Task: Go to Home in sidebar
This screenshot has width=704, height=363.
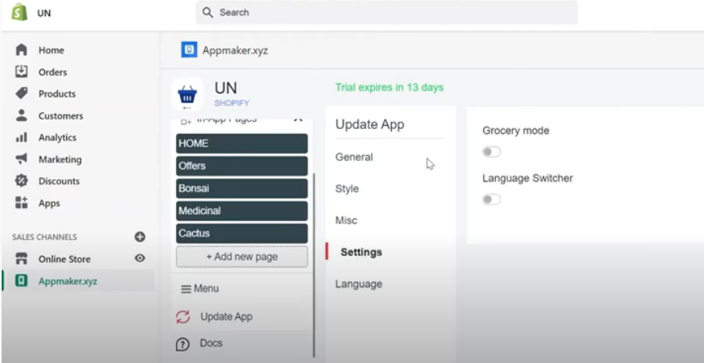Action: click(51, 50)
